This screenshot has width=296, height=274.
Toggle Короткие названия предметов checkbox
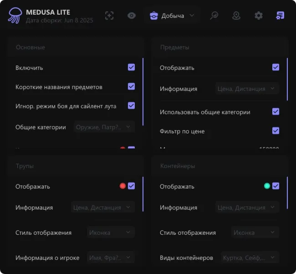pos(132,86)
